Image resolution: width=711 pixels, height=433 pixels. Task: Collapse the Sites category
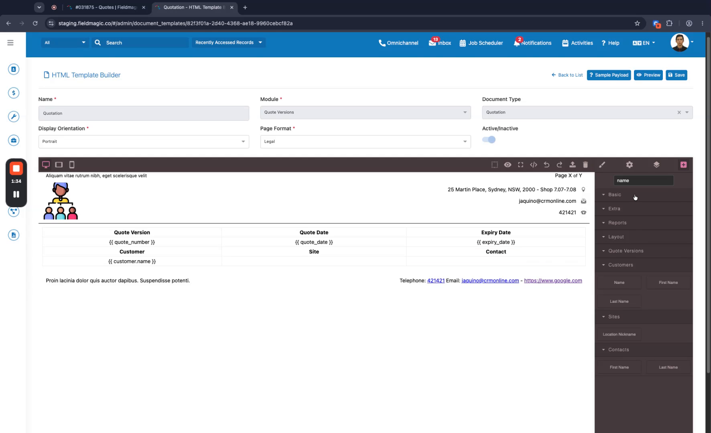[644, 317]
